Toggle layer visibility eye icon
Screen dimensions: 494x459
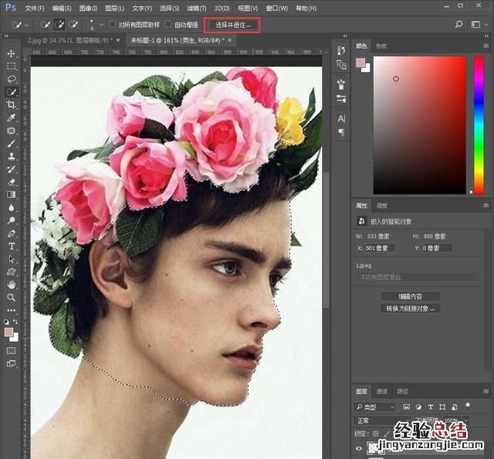tap(359, 447)
